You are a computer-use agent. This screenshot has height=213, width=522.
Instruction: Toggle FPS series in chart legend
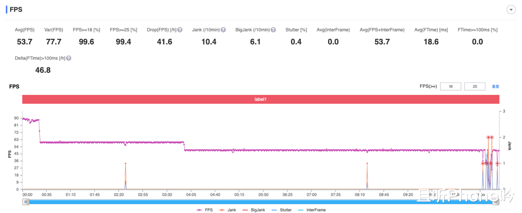pyautogui.click(x=205, y=210)
